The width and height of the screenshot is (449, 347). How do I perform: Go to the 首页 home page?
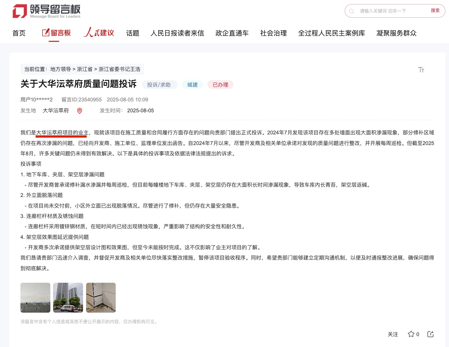[19, 33]
